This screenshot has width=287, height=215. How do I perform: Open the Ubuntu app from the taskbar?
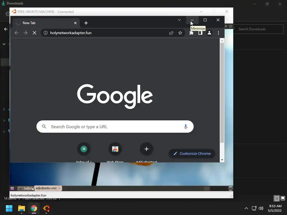click(46, 208)
